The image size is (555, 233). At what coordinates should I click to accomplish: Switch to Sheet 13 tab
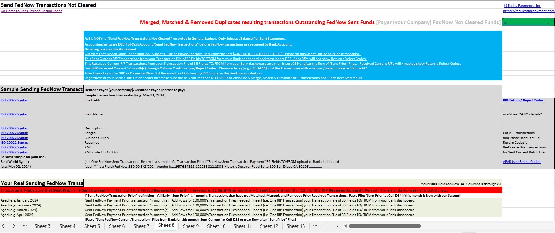pyautogui.click(x=295, y=226)
